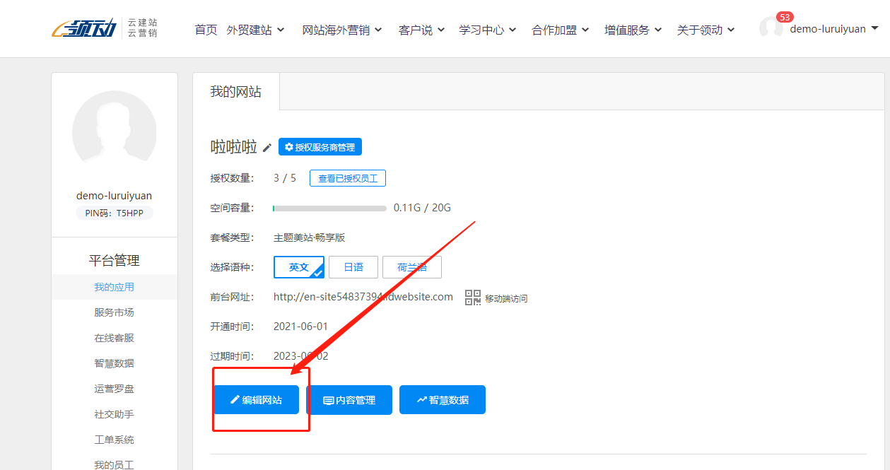Open the front-end site URL link
890x470 pixels.
(363, 297)
